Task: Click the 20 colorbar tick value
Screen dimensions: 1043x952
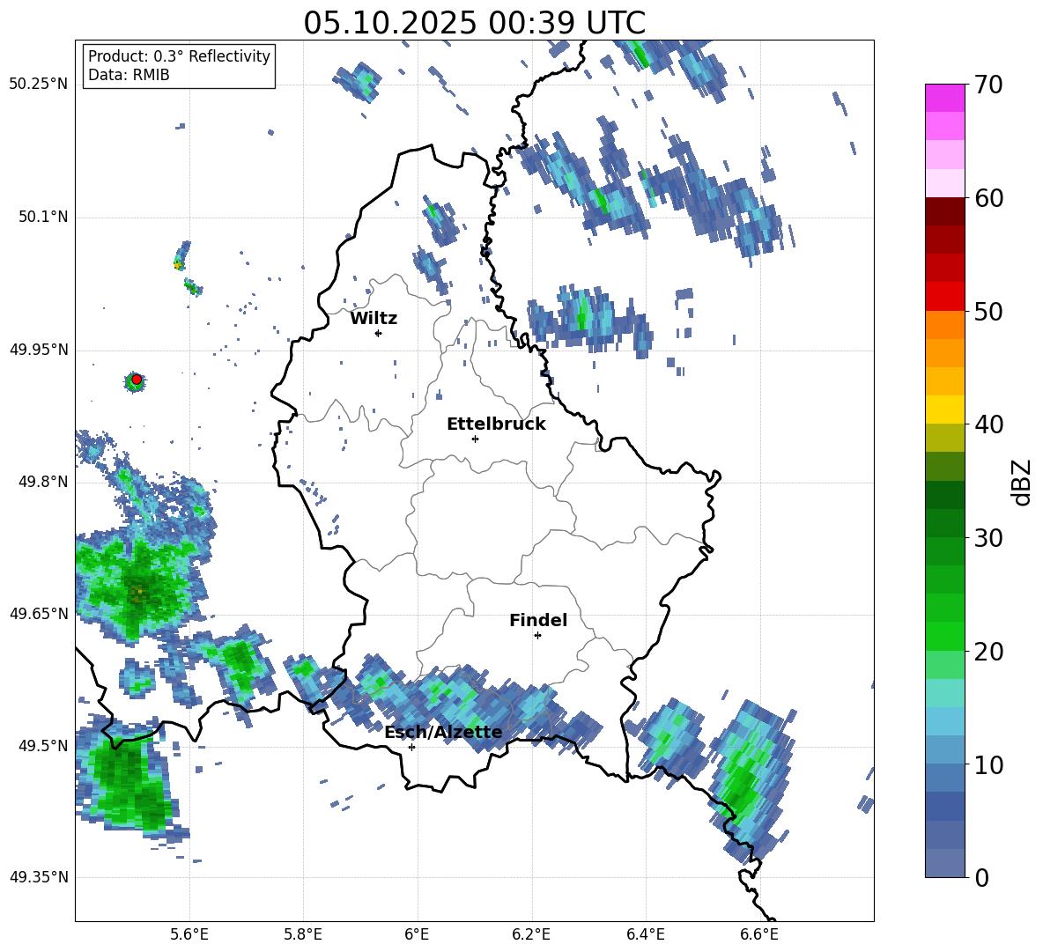Action: (988, 652)
